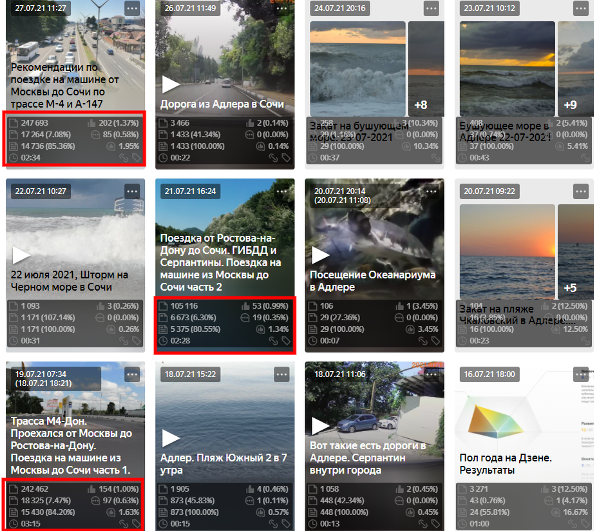The width and height of the screenshot is (599, 531).
Task: Open the +5 more photos tile
Action: point(575,252)
